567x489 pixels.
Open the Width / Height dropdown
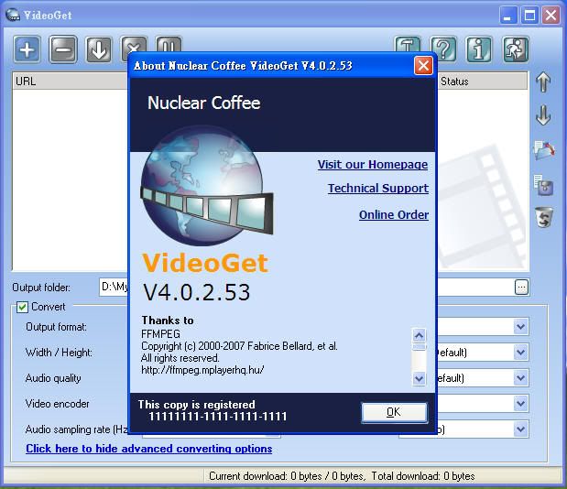(x=520, y=353)
